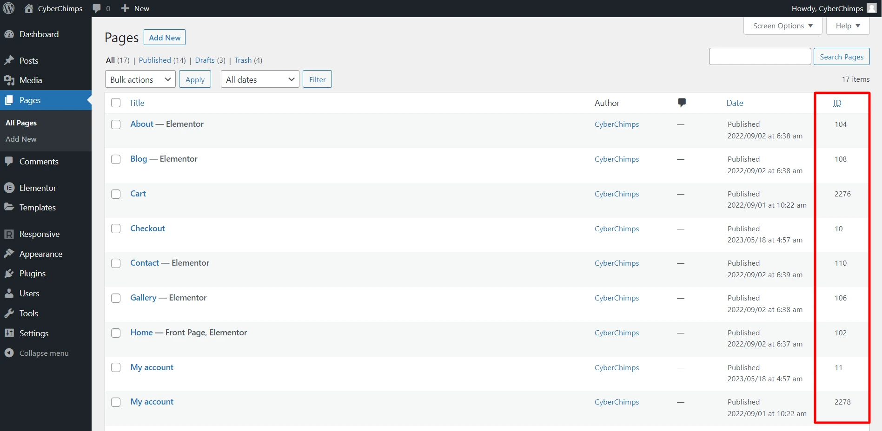
Task: Sort by the comments bubble column header
Action: click(682, 103)
